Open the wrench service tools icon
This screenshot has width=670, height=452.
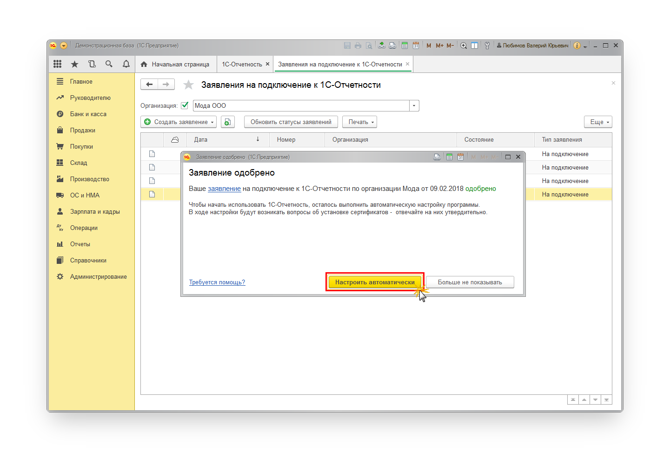click(487, 46)
